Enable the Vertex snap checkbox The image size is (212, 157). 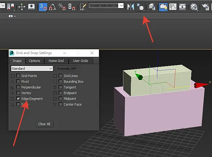pos(18,93)
